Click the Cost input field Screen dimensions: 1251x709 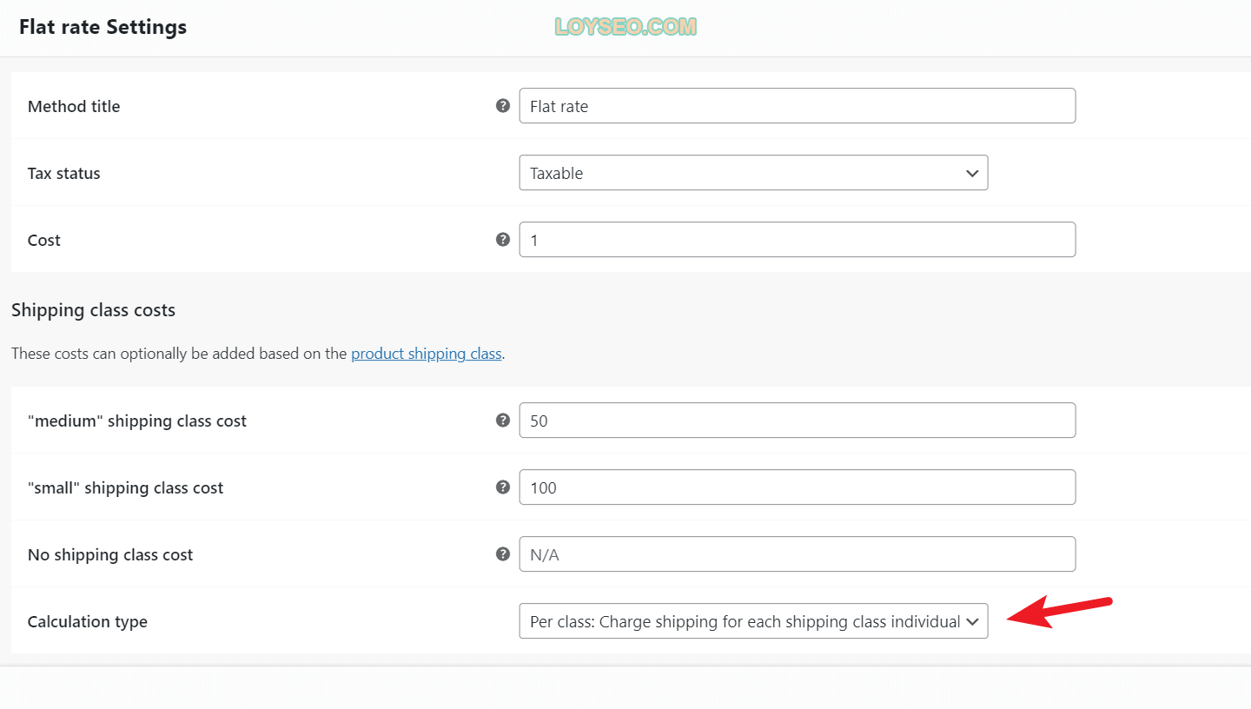(798, 240)
